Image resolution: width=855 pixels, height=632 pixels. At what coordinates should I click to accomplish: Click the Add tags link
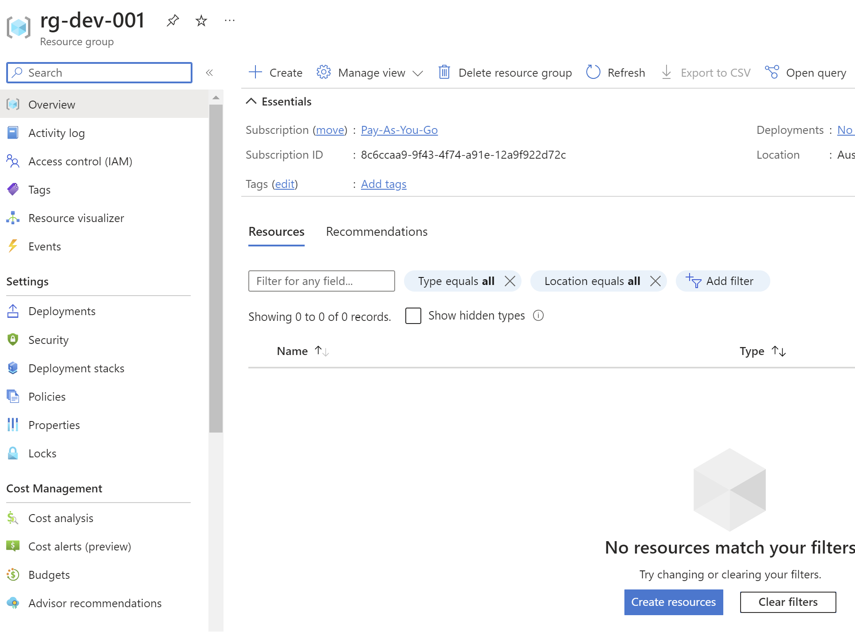pos(384,184)
